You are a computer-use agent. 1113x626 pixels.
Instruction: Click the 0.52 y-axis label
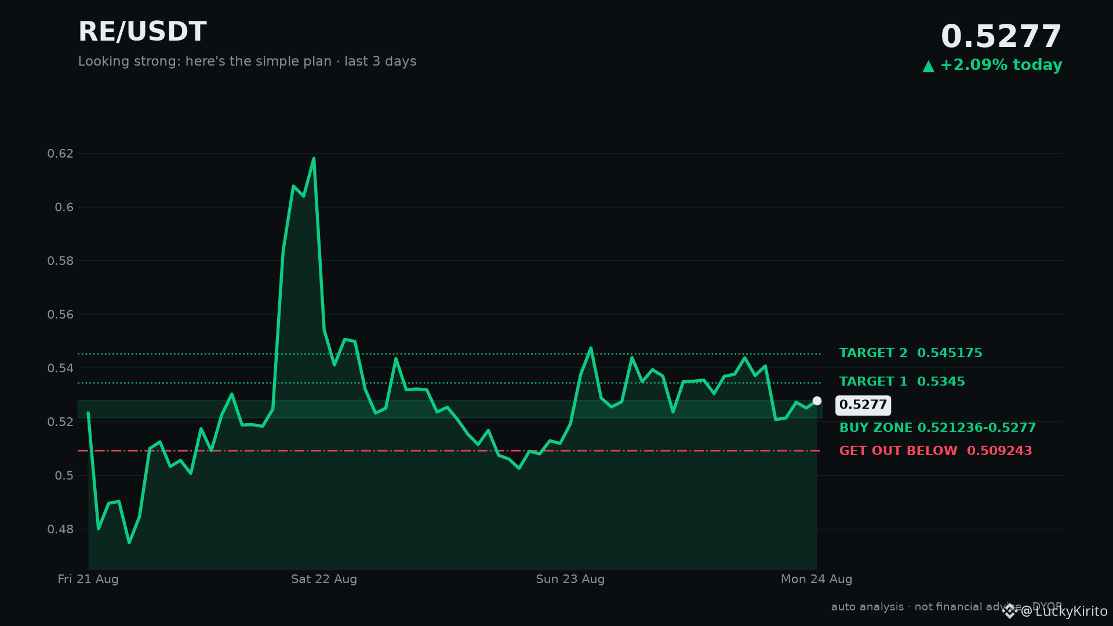[x=60, y=422]
